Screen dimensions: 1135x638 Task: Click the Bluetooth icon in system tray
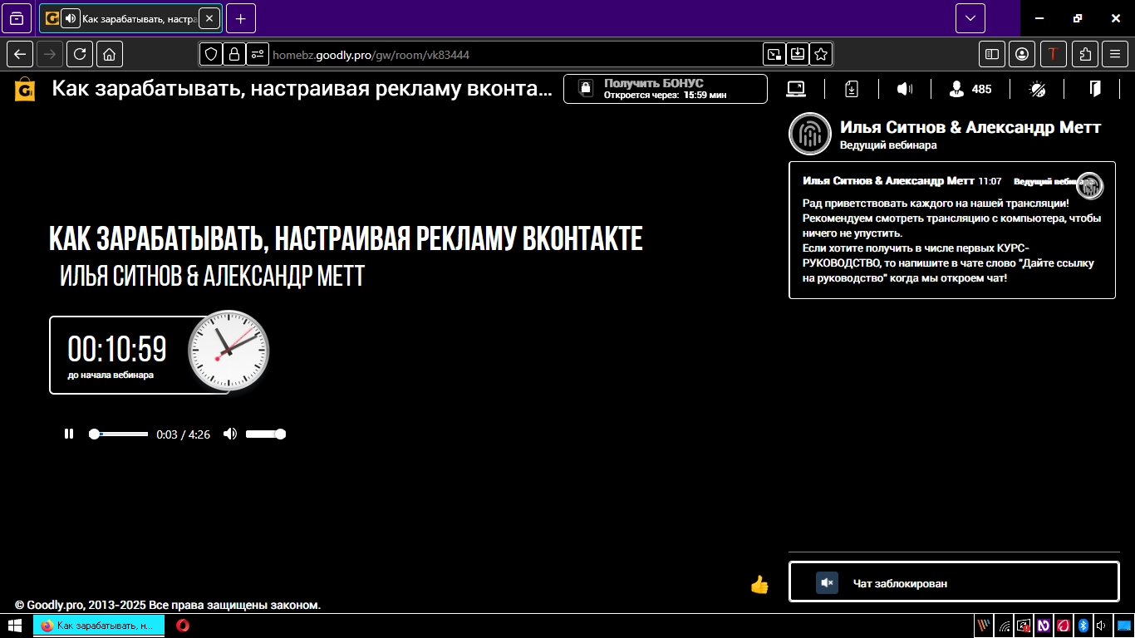click(x=1083, y=626)
